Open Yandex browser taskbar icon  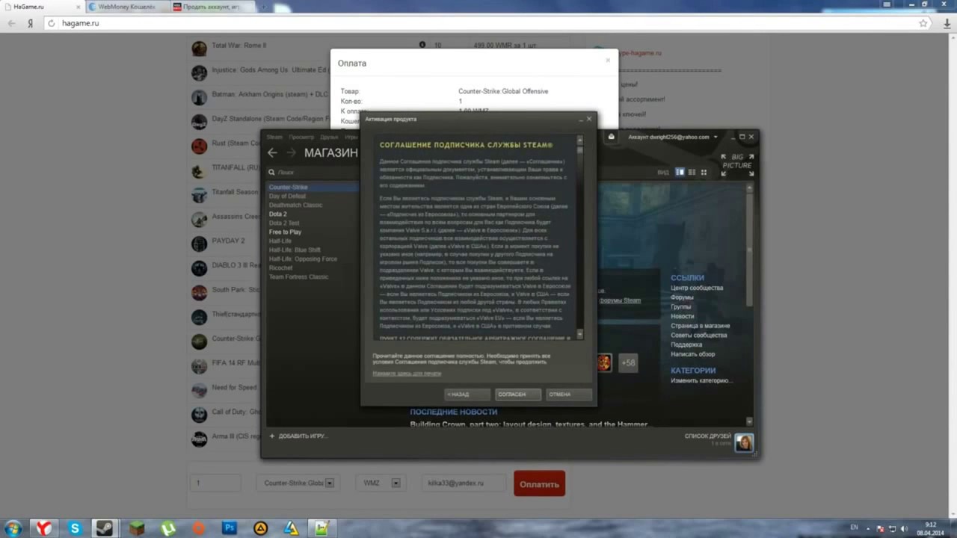pyautogui.click(x=44, y=528)
